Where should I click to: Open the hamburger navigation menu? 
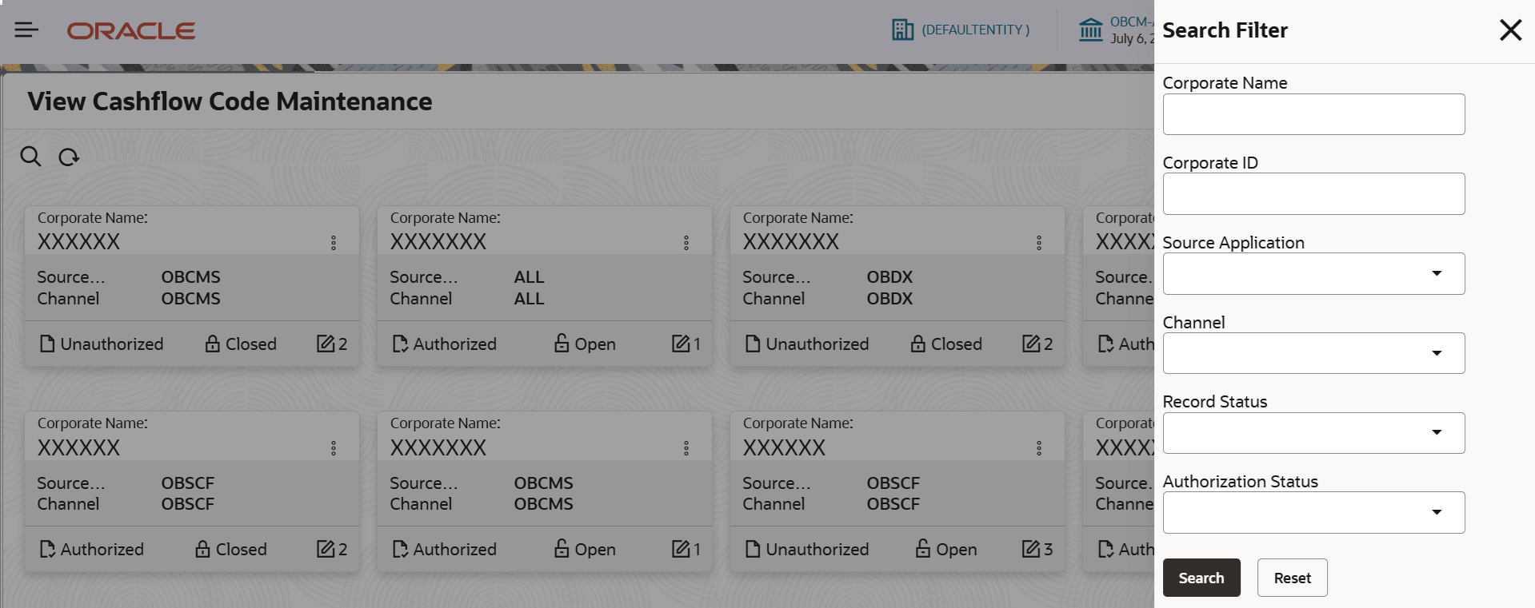(26, 30)
